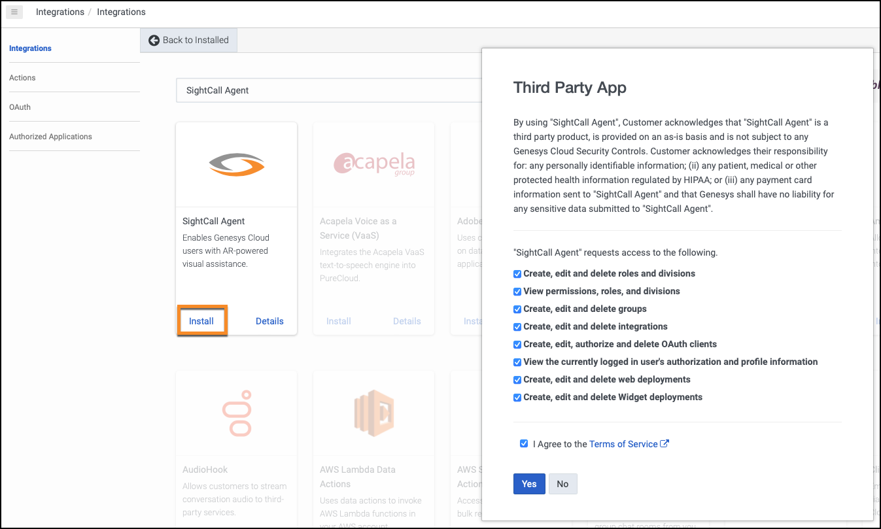Uncheck View the currently logged in user's authorization
This screenshot has height=529, width=881.
[x=517, y=362]
